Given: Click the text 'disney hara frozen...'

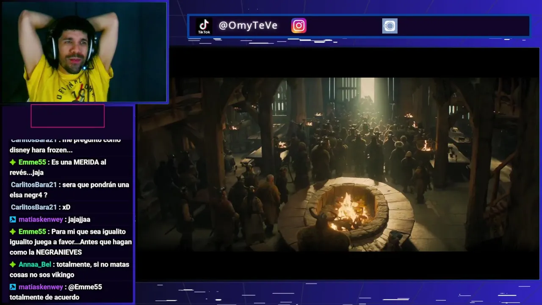Looking at the screenshot, I should click(41, 150).
